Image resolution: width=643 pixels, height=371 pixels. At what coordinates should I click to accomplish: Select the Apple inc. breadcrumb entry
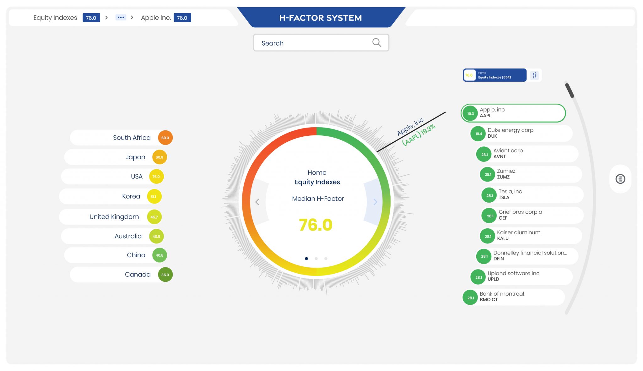(x=155, y=18)
